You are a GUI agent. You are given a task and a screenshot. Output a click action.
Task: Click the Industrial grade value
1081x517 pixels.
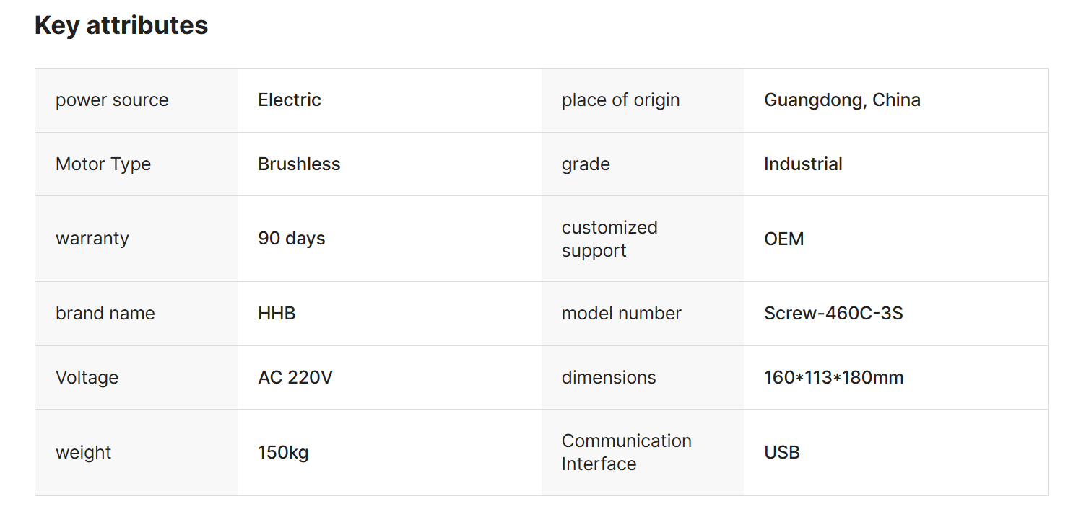(803, 164)
